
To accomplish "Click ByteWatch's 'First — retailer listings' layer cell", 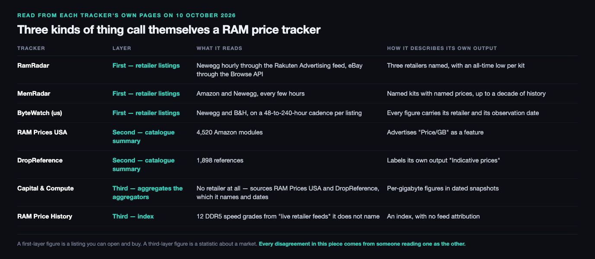I will 146,113.
